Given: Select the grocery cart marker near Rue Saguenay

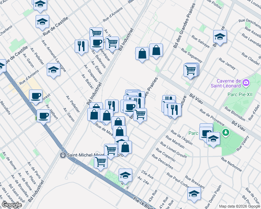Looking at the screenshot, I should 191,71.
